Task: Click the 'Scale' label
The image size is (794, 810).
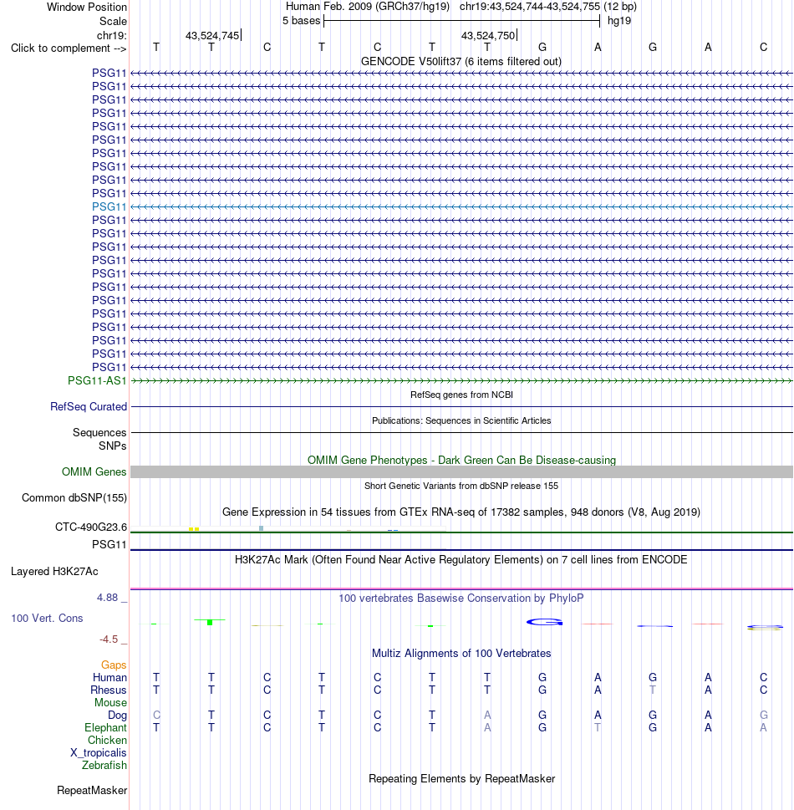Action: [x=113, y=21]
